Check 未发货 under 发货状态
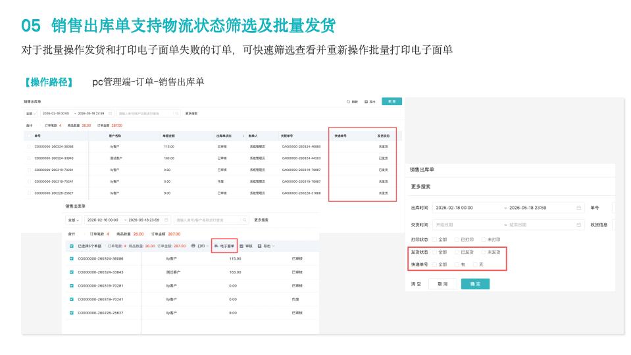 [x=484, y=252]
